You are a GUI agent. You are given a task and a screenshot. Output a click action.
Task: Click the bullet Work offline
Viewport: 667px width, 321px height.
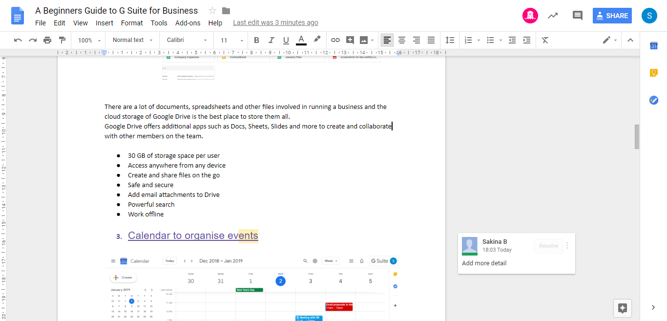click(x=146, y=214)
